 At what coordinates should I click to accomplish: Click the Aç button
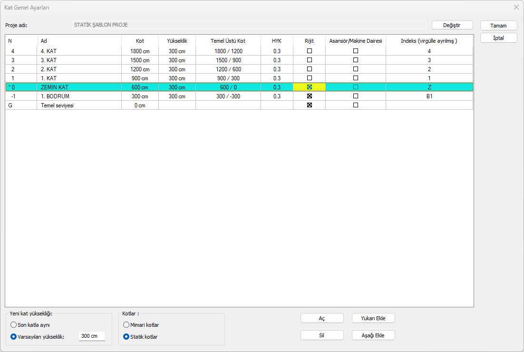322,318
